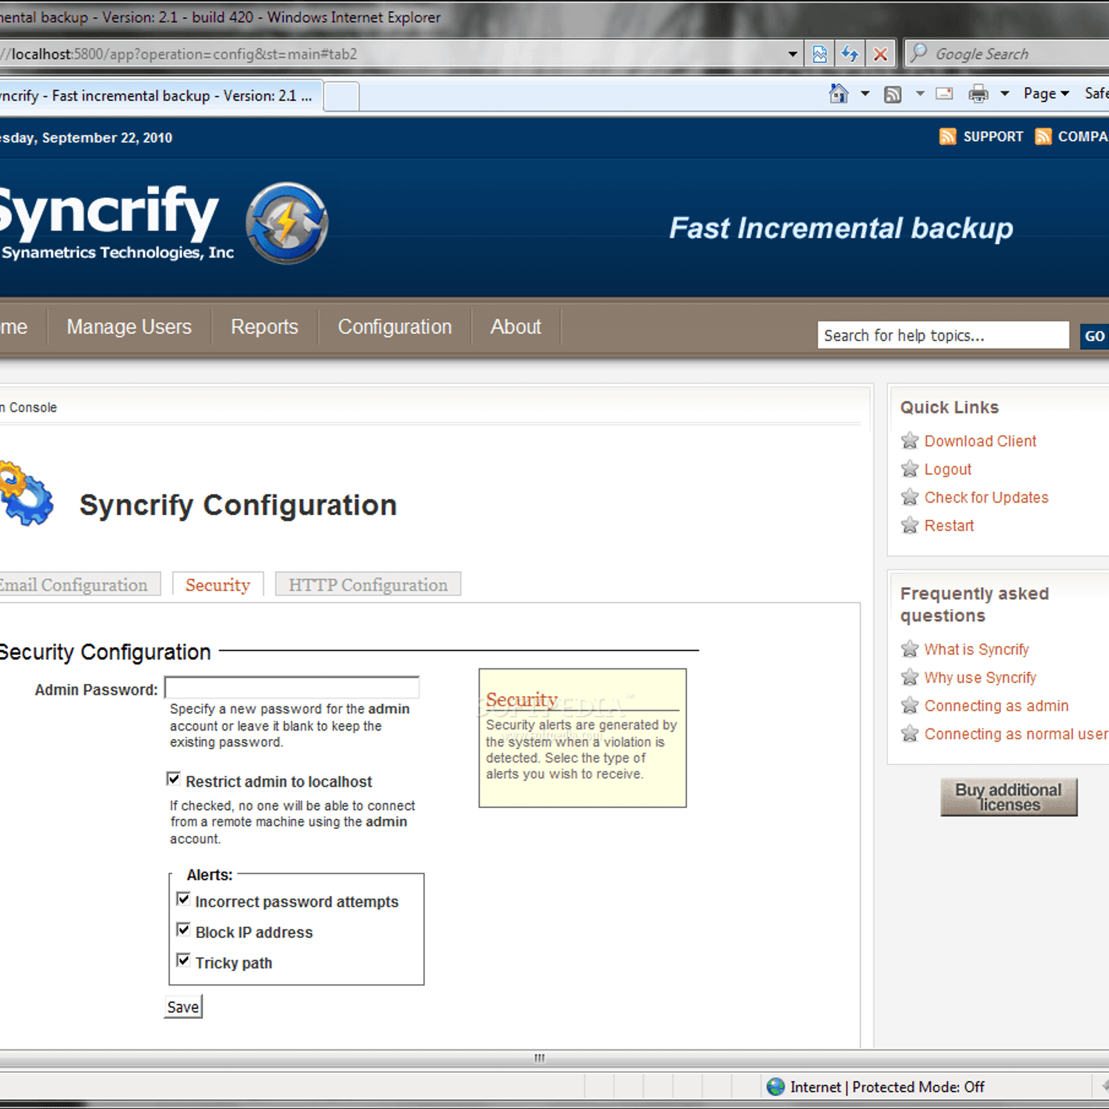1109x1109 pixels.
Task: Uncheck Restrict admin to localhost
Action: [x=174, y=779]
